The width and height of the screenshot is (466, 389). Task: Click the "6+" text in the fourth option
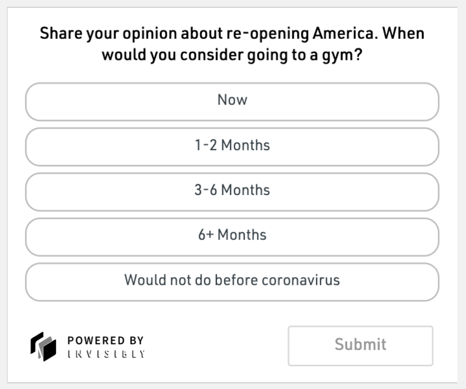point(206,234)
